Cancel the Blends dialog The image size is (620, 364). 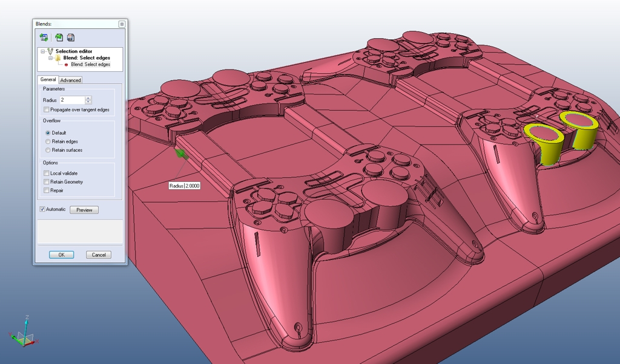click(99, 255)
